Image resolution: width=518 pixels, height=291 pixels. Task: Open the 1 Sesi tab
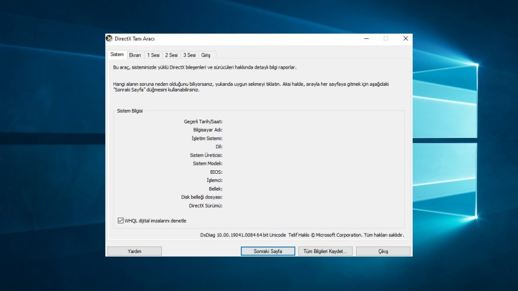[x=152, y=55]
